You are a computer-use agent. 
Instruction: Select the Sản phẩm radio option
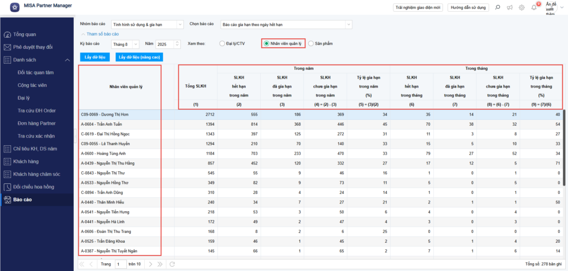click(x=311, y=43)
